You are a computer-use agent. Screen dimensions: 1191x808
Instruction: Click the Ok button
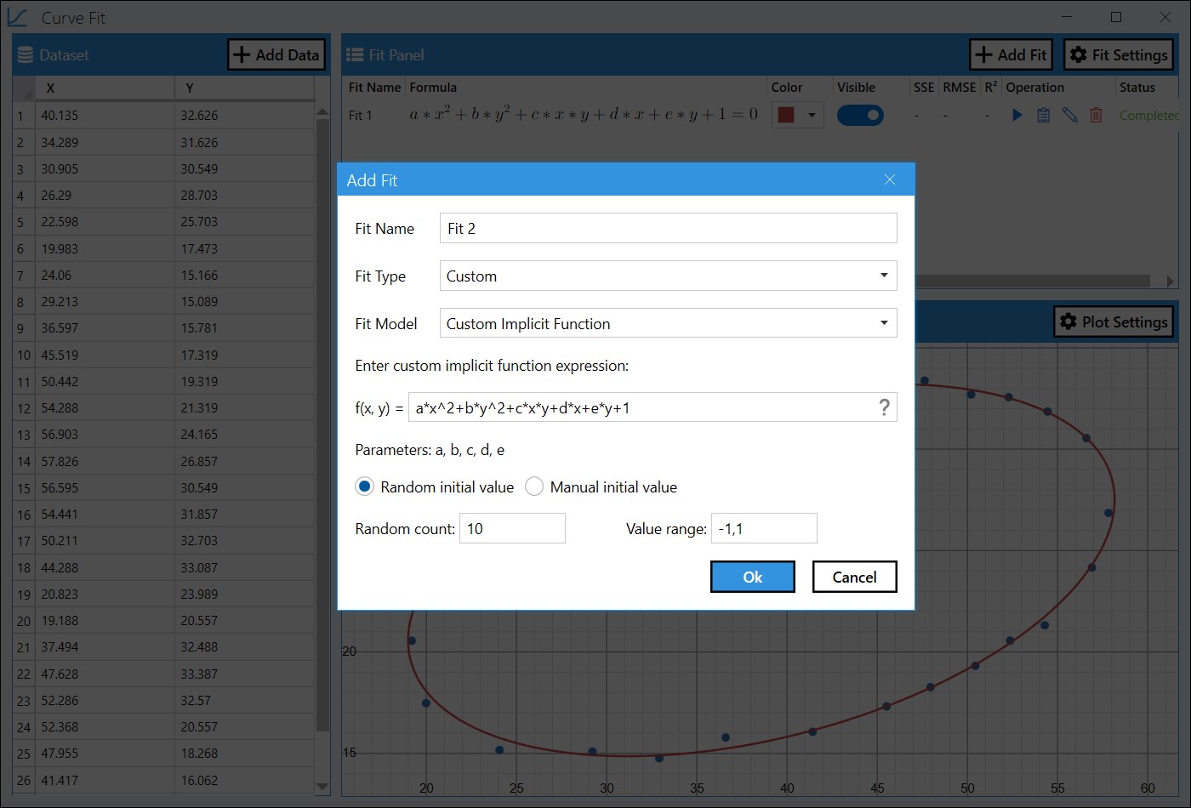753,577
